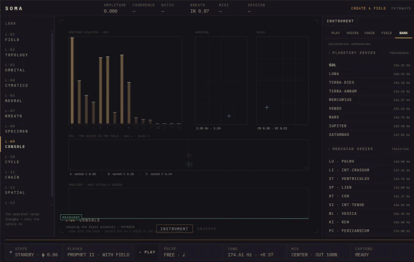Click the Provenance tag beside Planetary Series

point(399,53)
